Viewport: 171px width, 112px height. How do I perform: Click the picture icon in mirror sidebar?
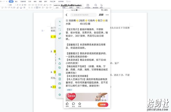pos(60,74)
